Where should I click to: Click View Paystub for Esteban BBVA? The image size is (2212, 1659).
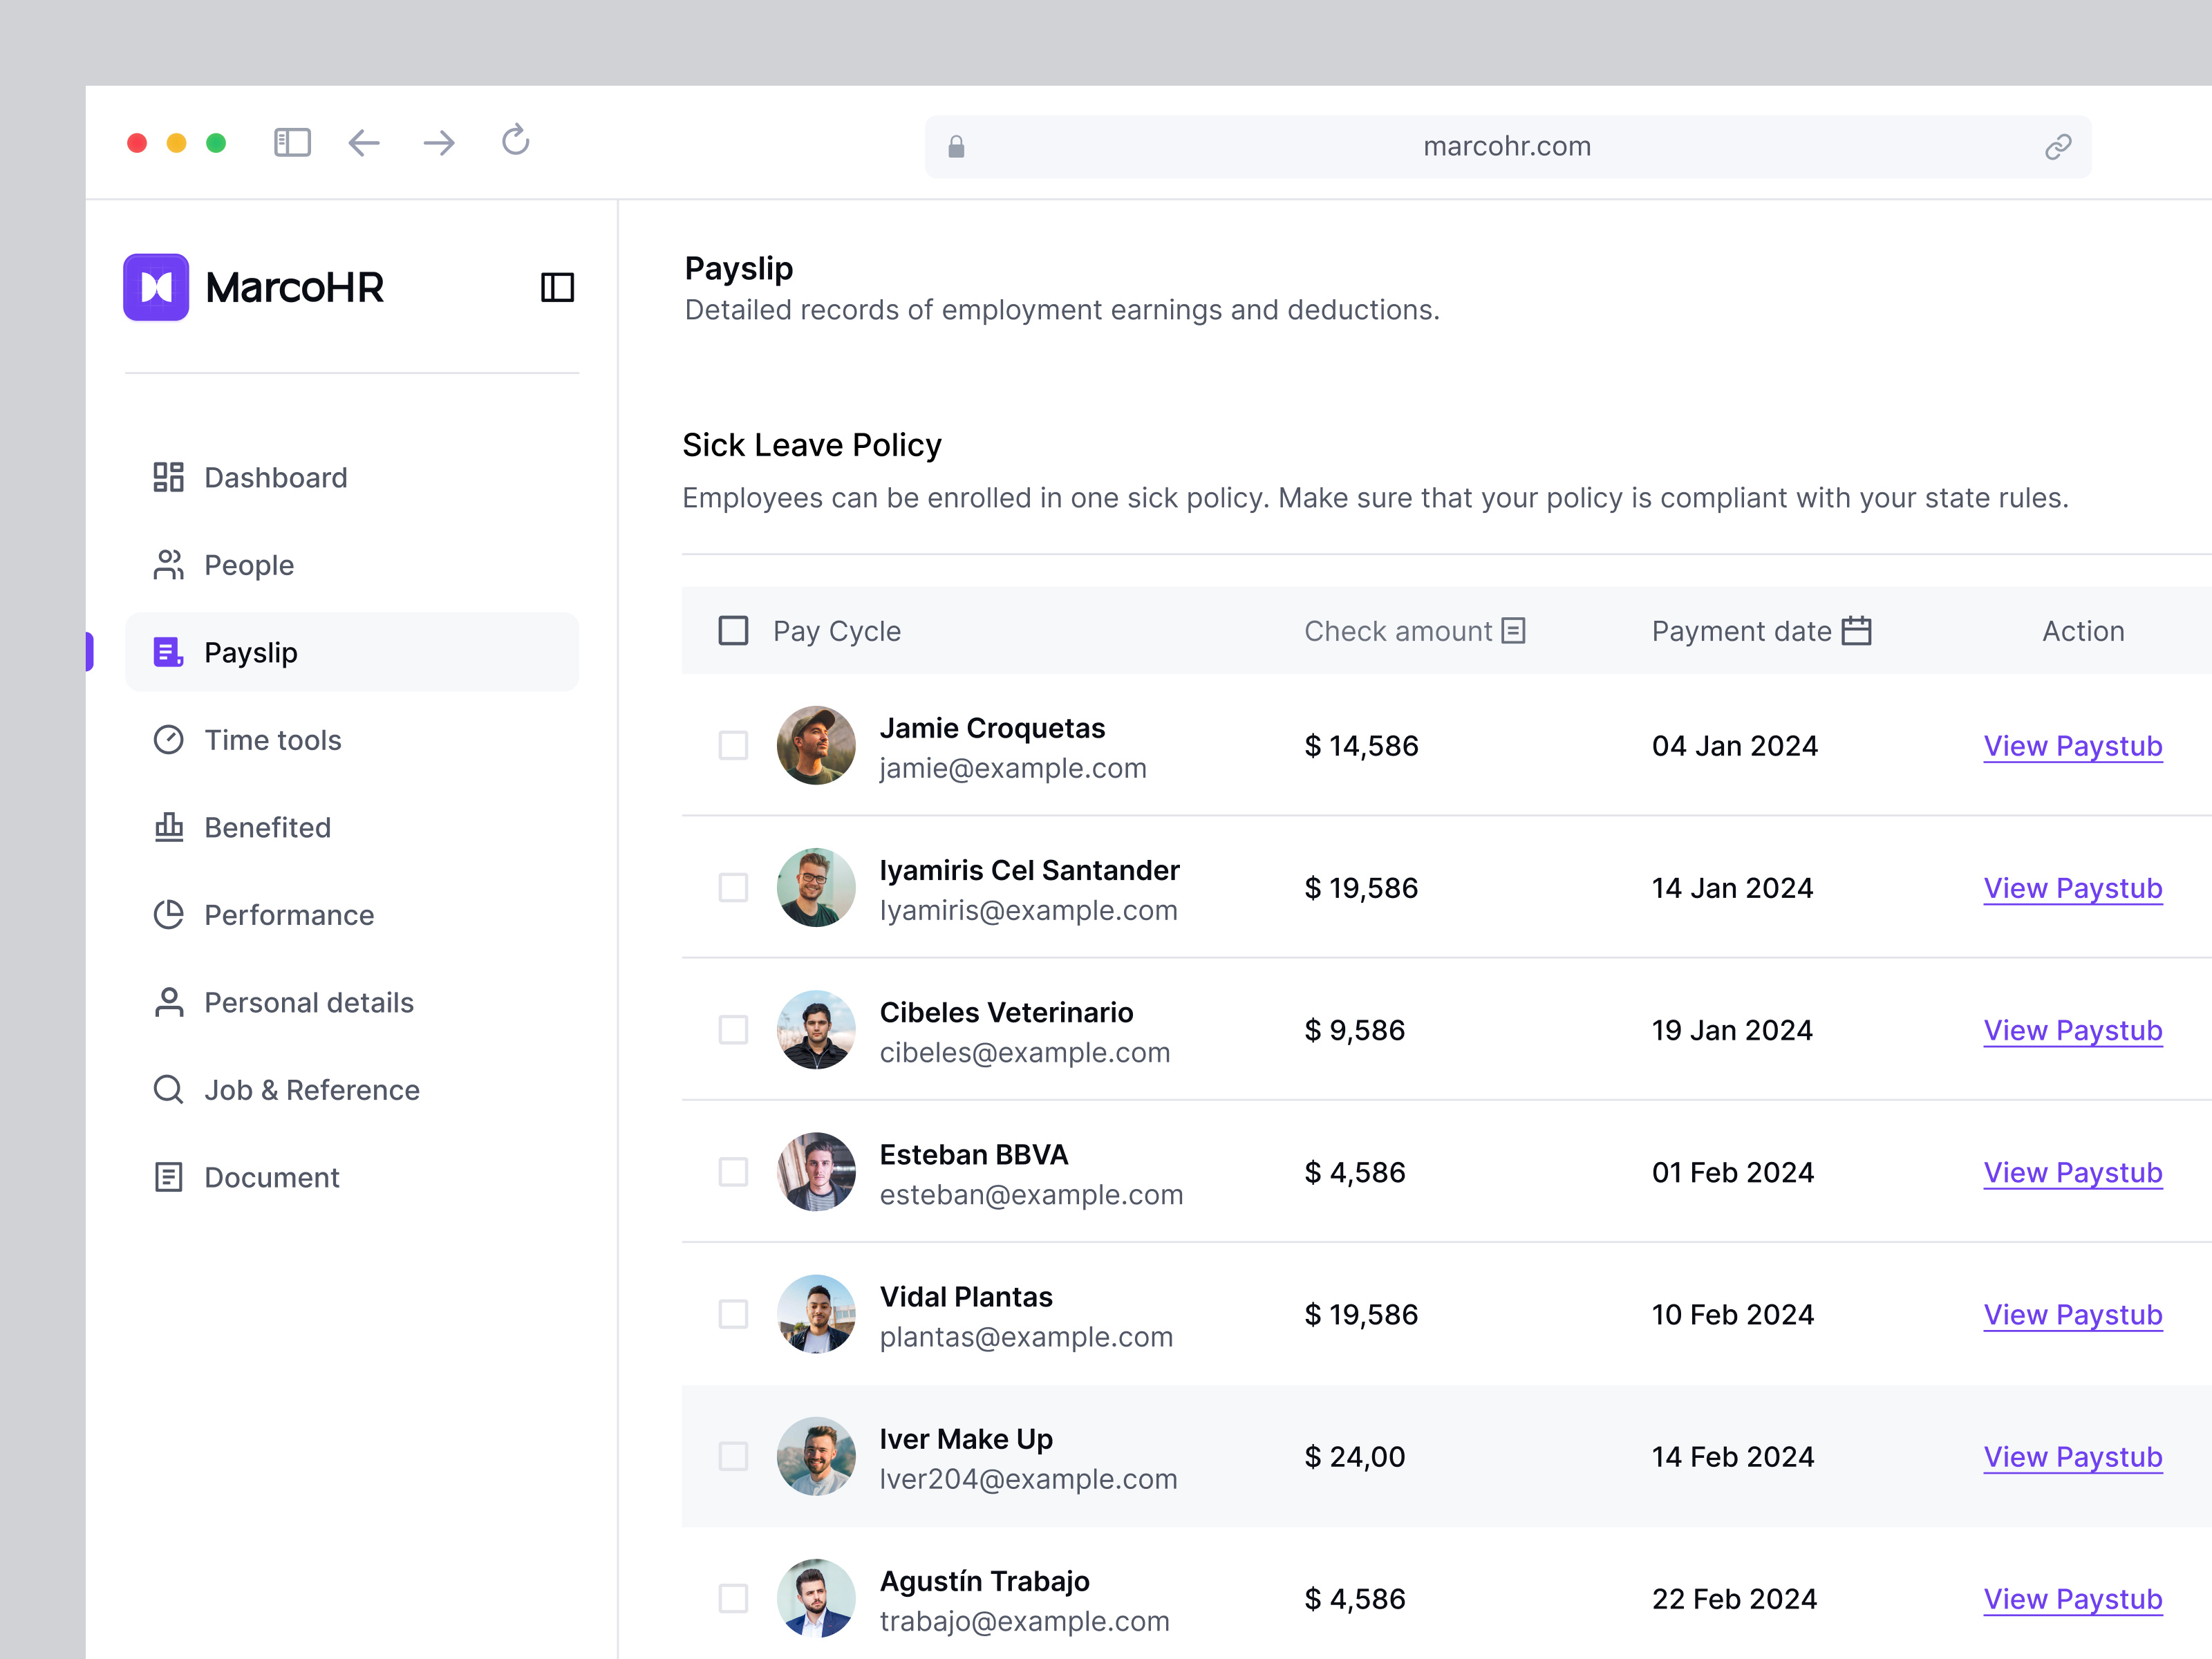point(2072,1172)
